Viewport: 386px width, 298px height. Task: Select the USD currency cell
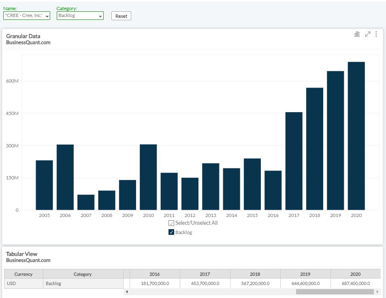(x=23, y=283)
